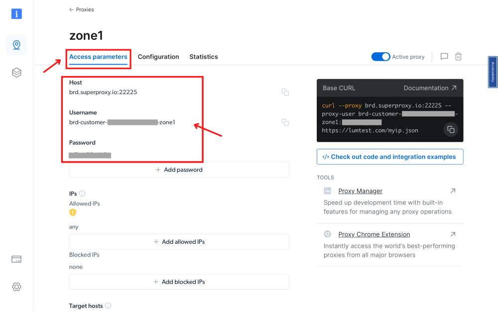The height and width of the screenshot is (311, 498).
Task: Open the Documentation link in Base CURL panel
Action: pos(427,88)
